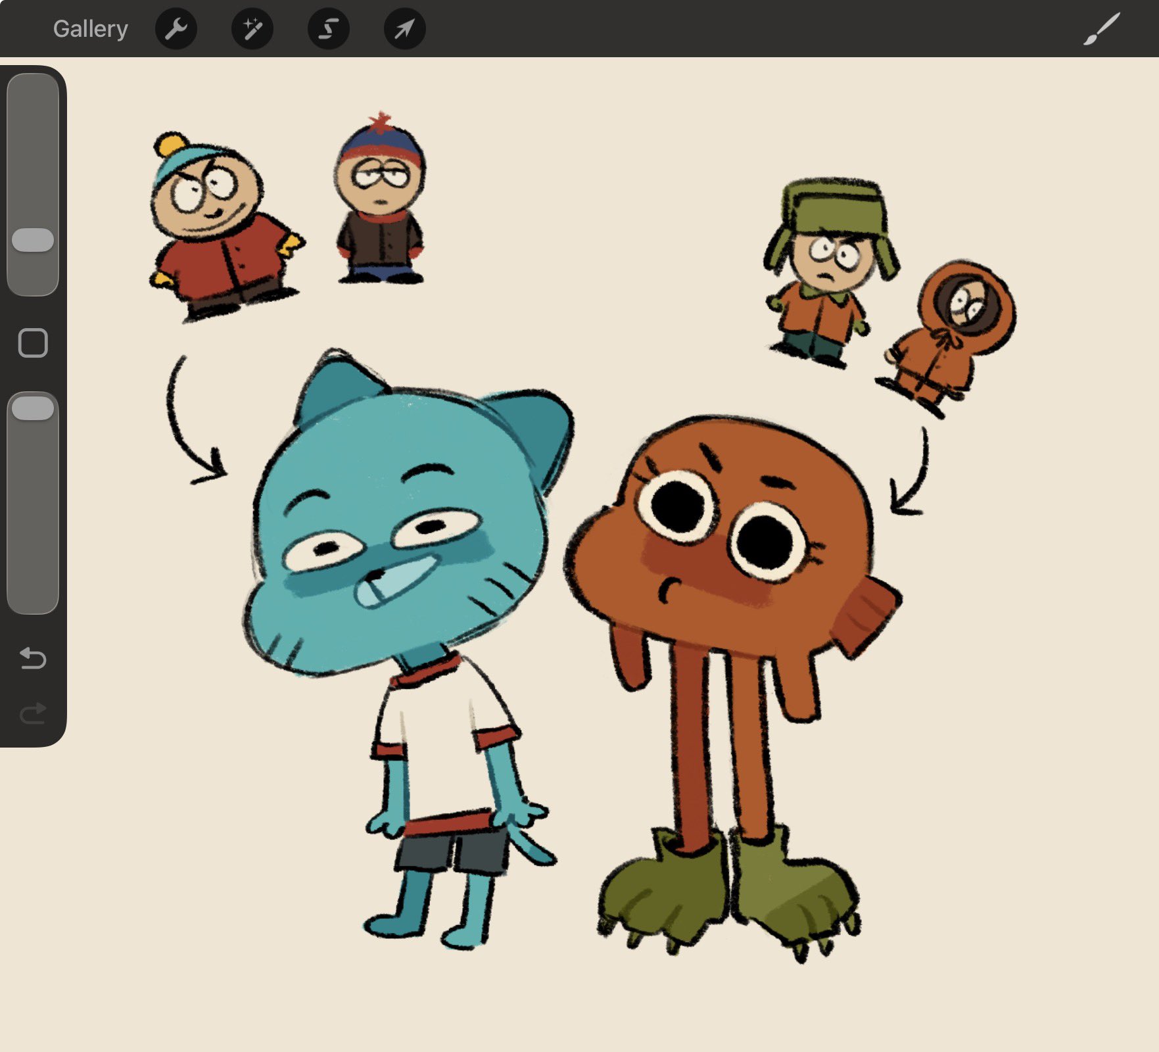Select the Brush tool

click(1101, 29)
